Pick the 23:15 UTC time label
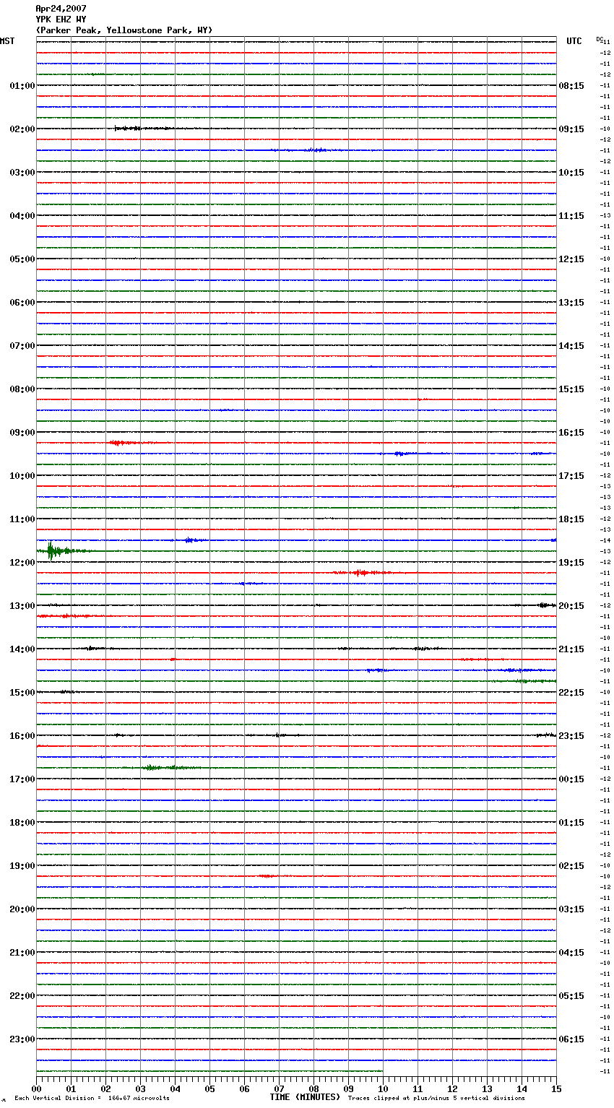Screen dimensions: 614x1108 point(571,736)
